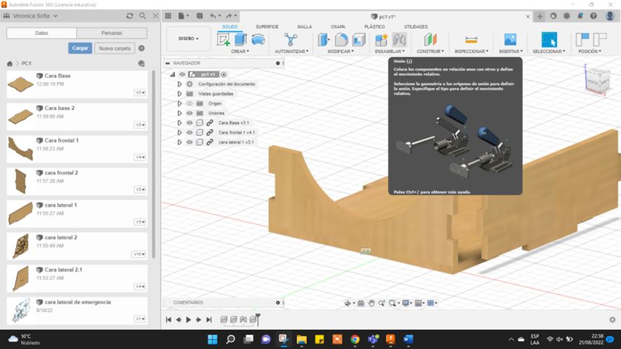The width and height of the screenshot is (621, 349).
Task: Click the Joint (Unión) assemble icon
Action: (400, 40)
